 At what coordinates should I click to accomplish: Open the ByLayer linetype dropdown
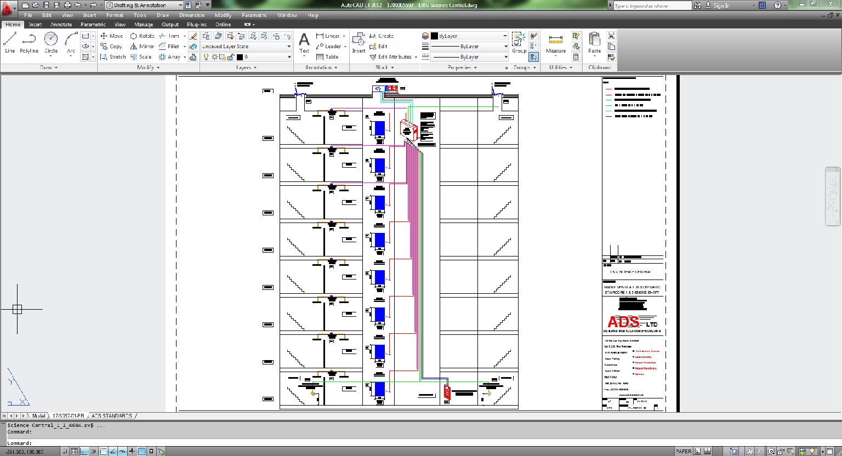tap(469, 57)
